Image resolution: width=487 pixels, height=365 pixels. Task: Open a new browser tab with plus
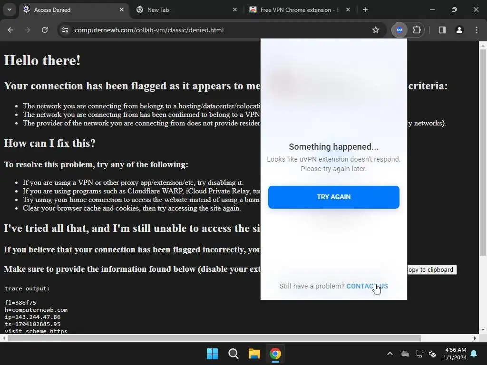coord(365,10)
